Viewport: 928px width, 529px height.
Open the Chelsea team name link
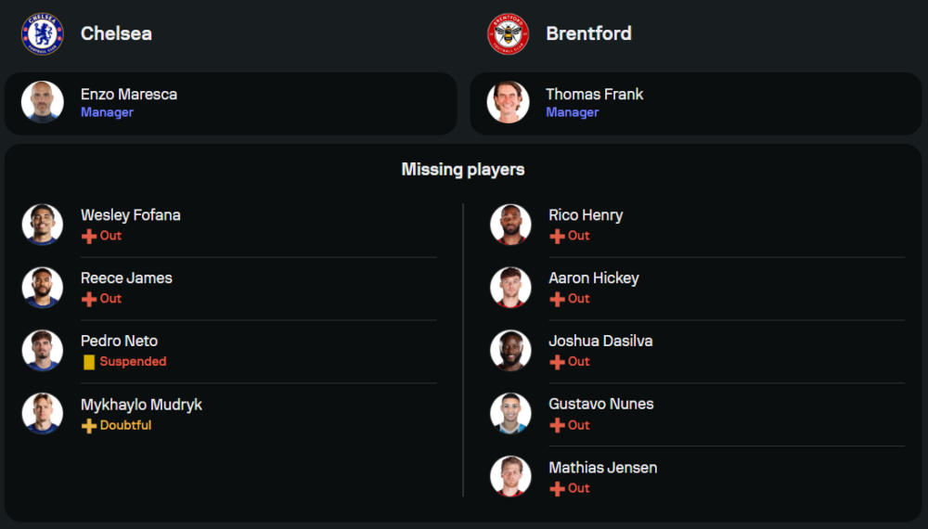coord(116,33)
